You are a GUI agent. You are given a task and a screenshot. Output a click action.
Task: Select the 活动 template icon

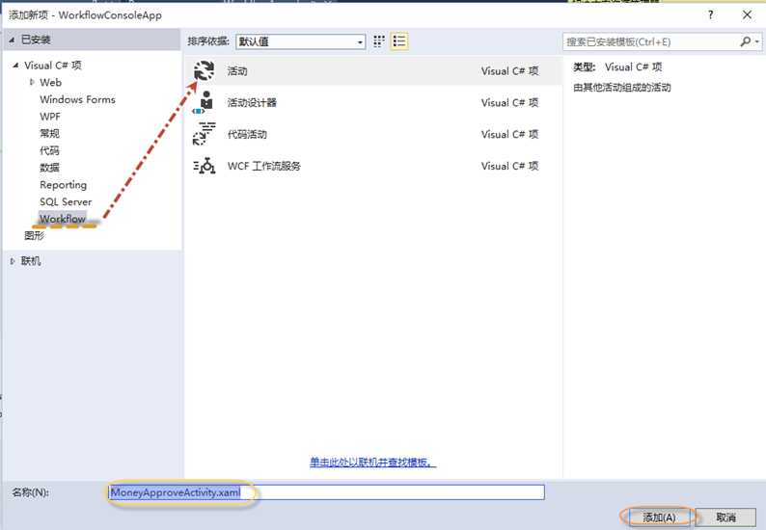click(204, 70)
